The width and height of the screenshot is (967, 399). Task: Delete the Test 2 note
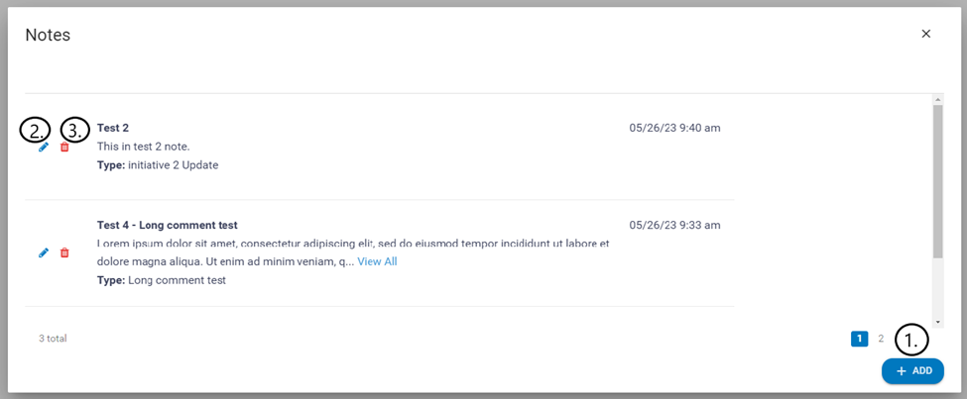(x=64, y=147)
